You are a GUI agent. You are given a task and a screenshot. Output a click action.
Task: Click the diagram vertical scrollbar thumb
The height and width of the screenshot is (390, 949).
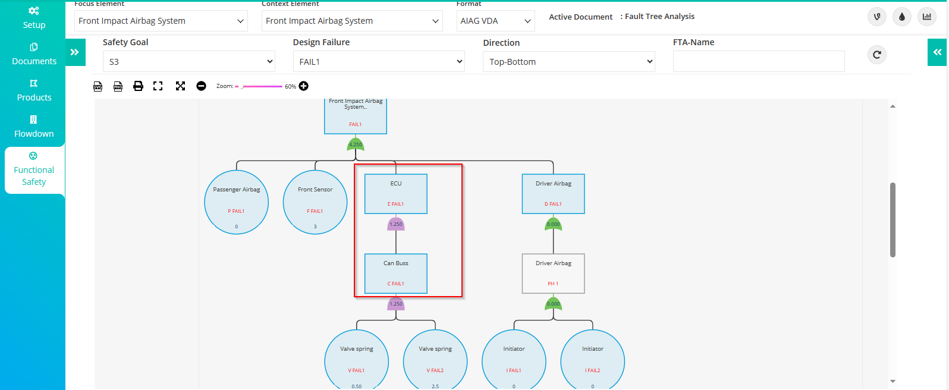[893, 220]
